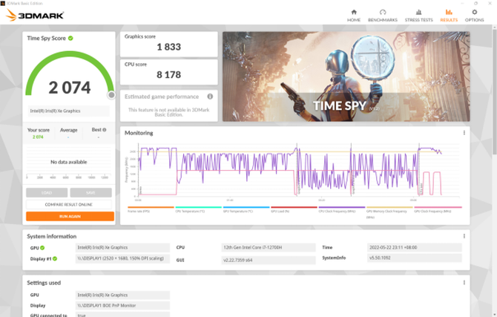Open the System information three-dot menu
497x317 pixels.
(464, 236)
